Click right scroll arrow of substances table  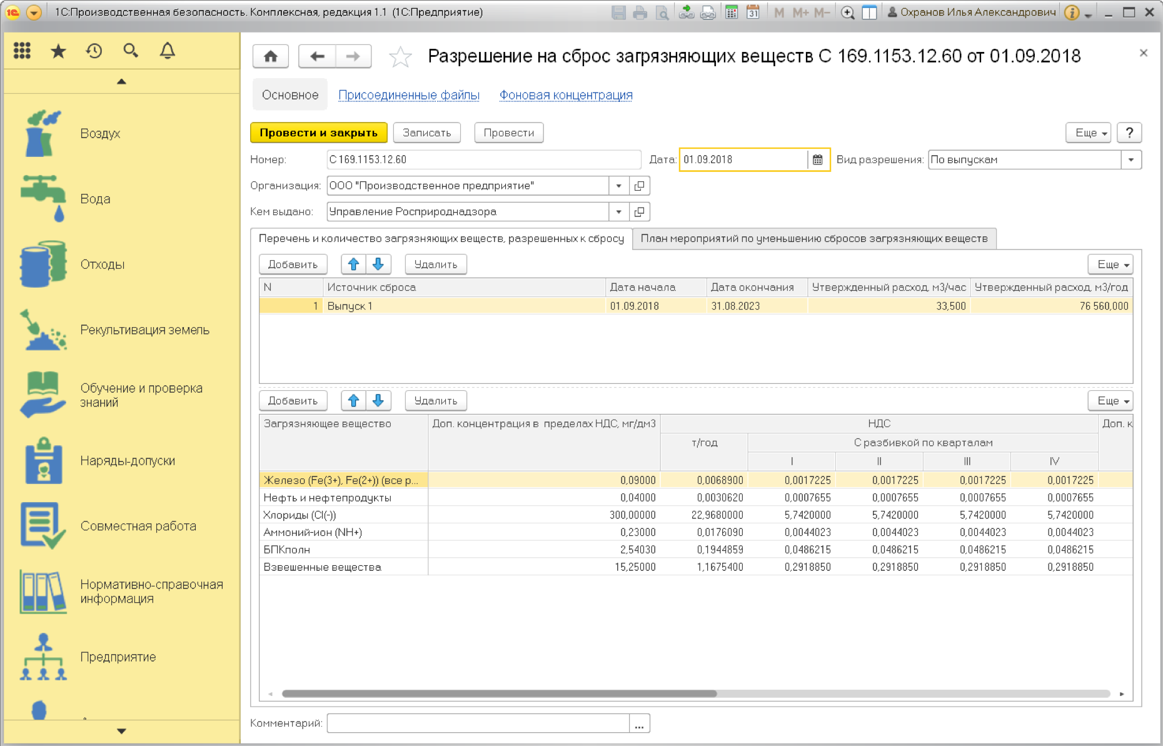1122,693
